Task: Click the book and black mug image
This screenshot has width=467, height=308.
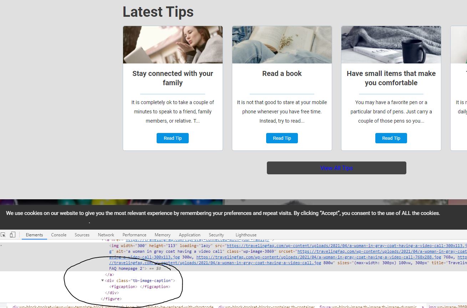Action: click(x=391, y=45)
